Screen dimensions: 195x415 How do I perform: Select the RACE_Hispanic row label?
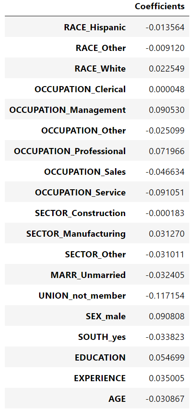click(95, 27)
